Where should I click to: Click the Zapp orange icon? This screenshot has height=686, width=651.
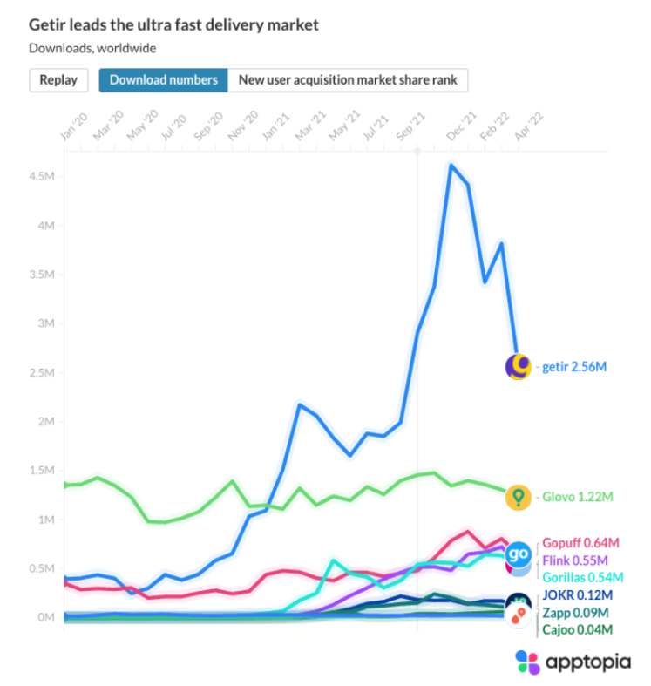pos(518,616)
